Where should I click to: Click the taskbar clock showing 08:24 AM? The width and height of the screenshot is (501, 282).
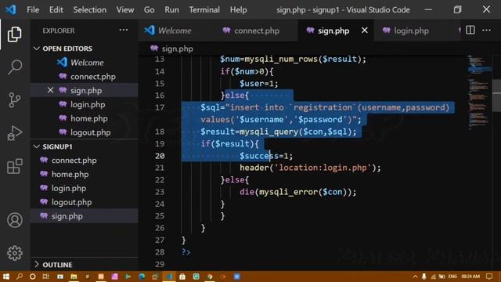[x=470, y=277]
